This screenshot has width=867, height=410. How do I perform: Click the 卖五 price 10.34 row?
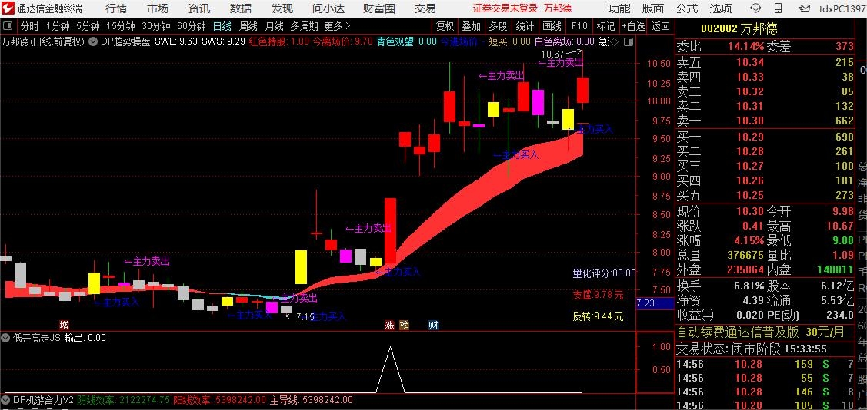point(765,62)
